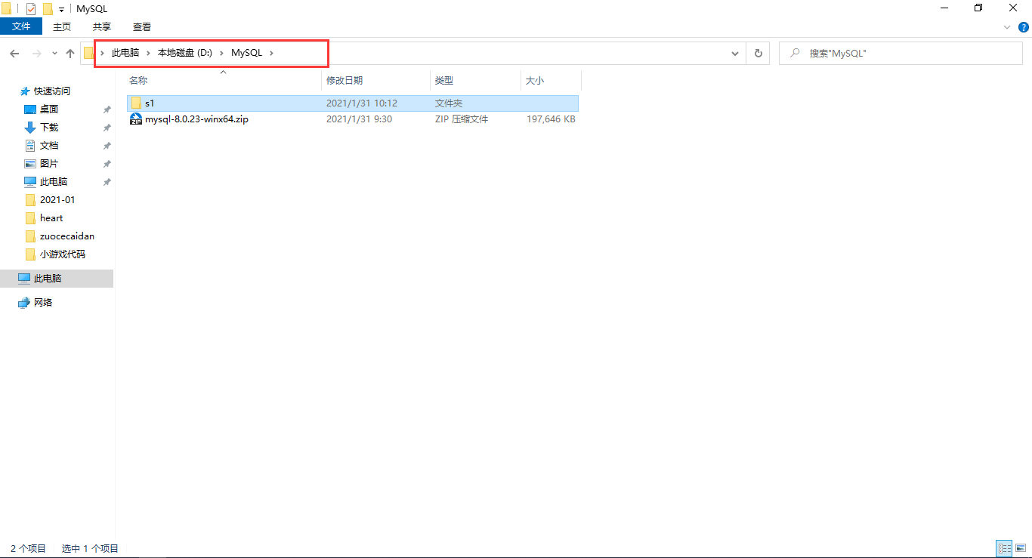Viewport: 1032px width, 558px height.
Task: Open the recent locations dropdown
Action: [54, 54]
